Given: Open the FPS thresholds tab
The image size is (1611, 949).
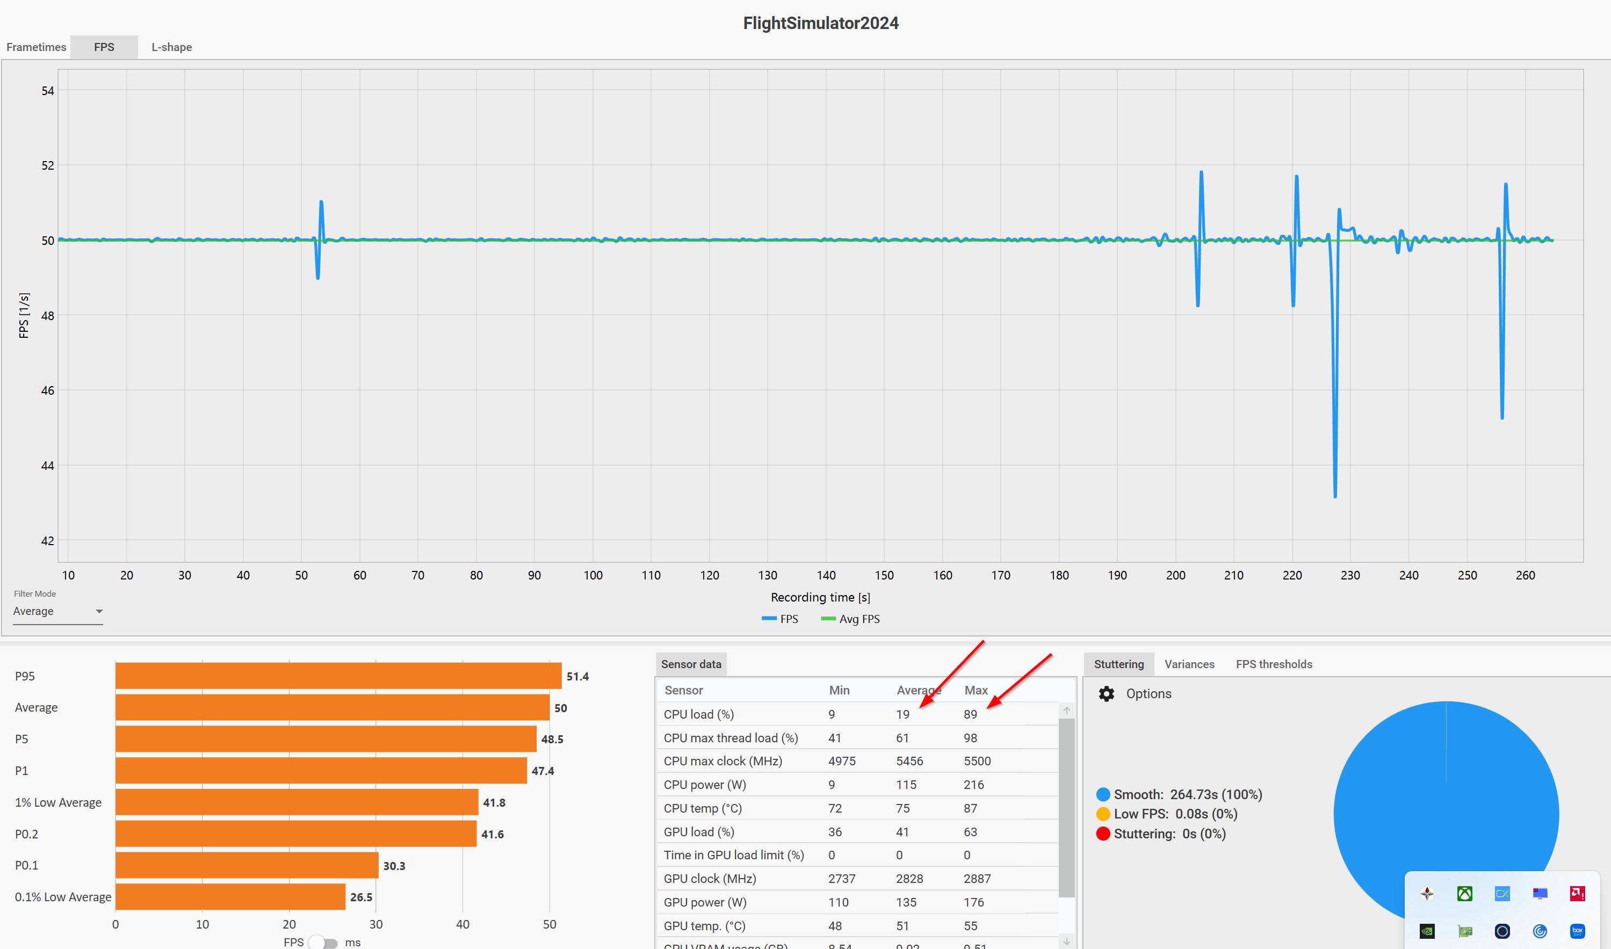Looking at the screenshot, I should (1273, 664).
